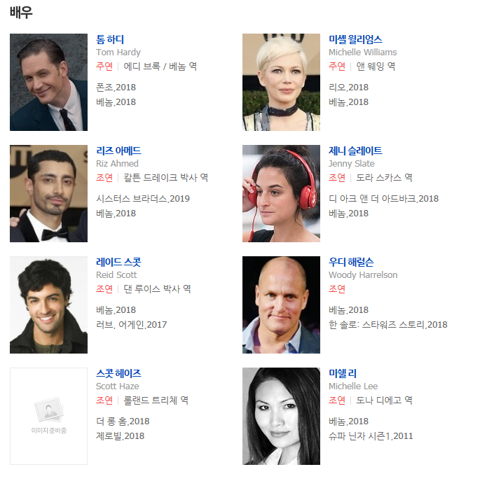This screenshot has height=481, width=501.
Task: Click Michelle Williams' portrait thumbnail
Action: tap(281, 82)
